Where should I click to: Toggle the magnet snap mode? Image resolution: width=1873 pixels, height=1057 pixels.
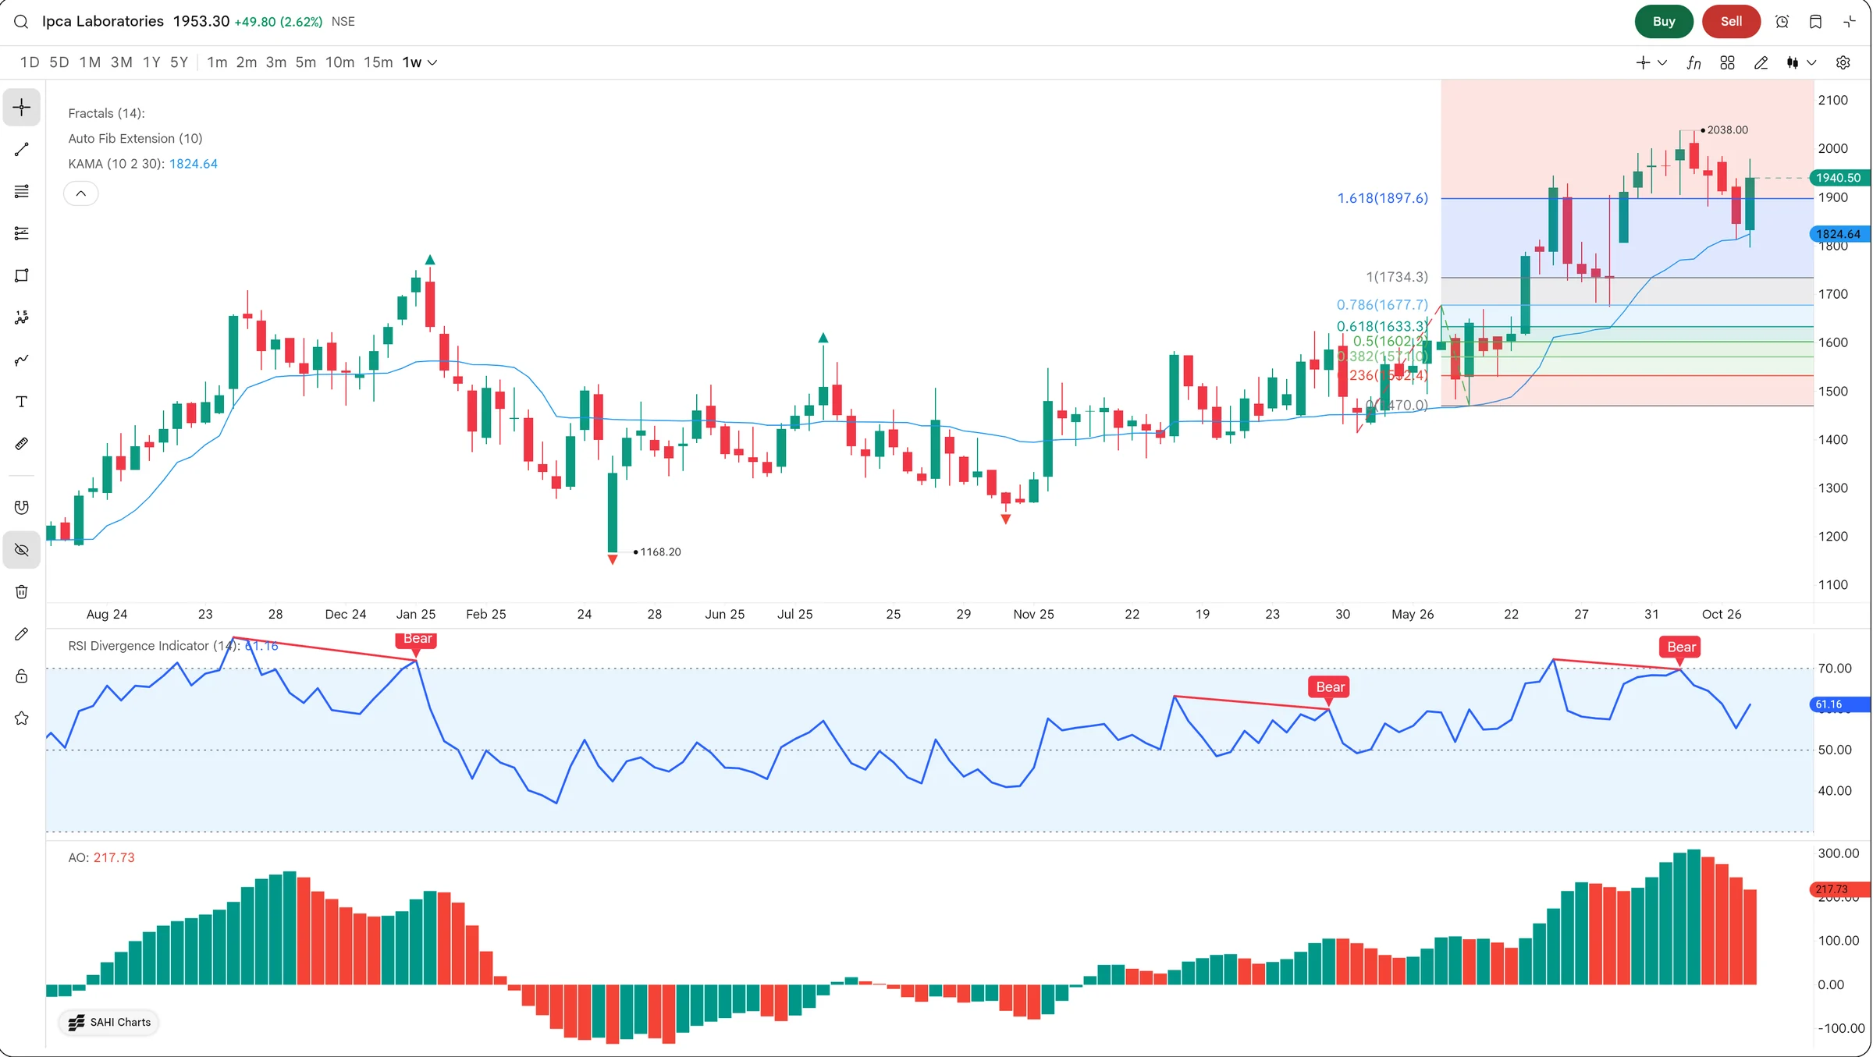coord(22,508)
